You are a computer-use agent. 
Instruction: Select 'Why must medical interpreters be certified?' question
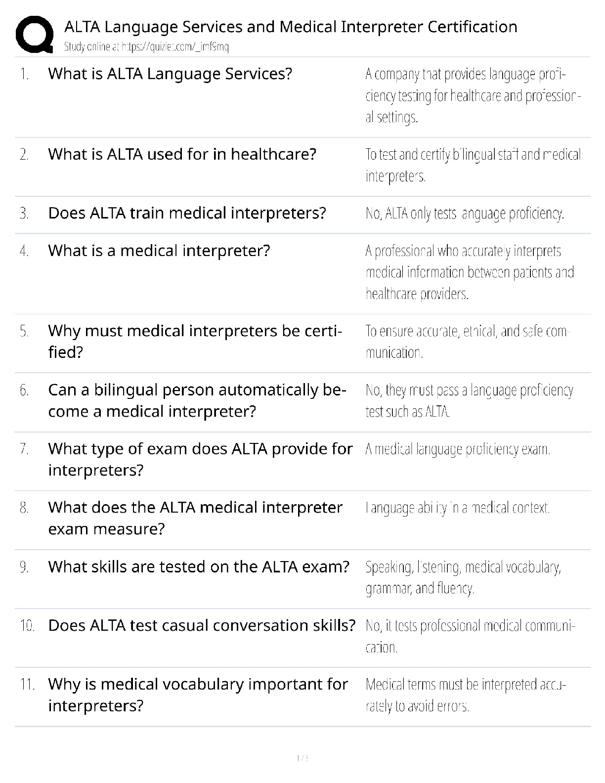pyautogui.click(x=195, y=341)
